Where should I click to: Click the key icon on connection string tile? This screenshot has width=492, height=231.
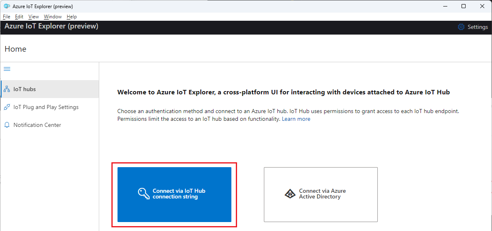click(144, 194)
